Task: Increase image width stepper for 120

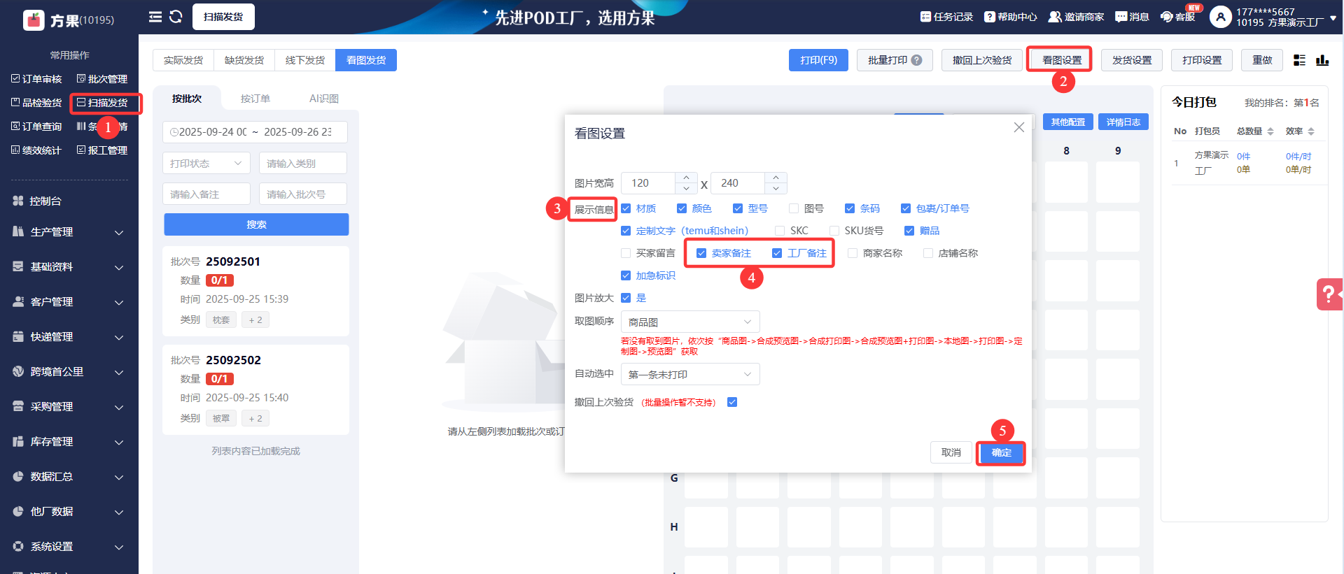Action: (686, 178)
